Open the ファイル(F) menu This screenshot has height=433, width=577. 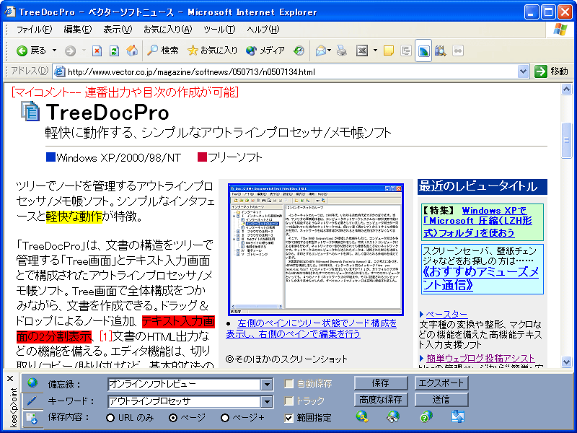click(34, 30)
